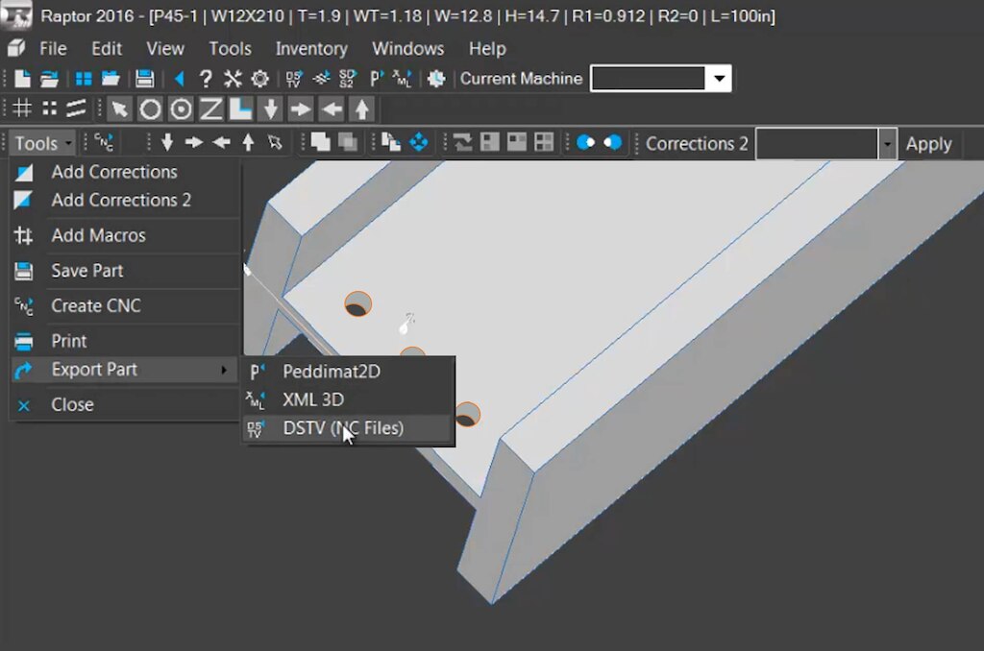Choose DSTV (NC Files) from Export submenu
This screenshot has height=651, width=984.
tap(342, 428)
